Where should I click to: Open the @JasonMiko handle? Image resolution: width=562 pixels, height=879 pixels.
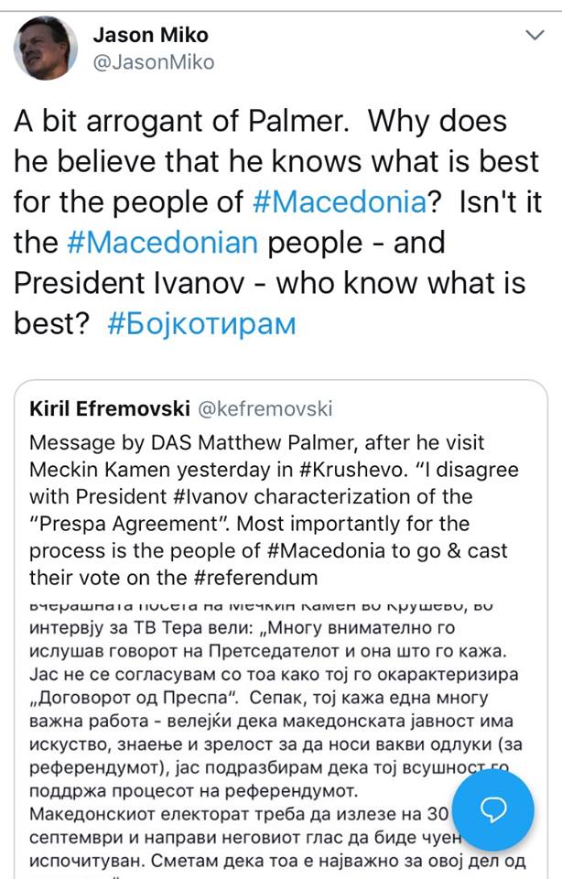(154, 62)
